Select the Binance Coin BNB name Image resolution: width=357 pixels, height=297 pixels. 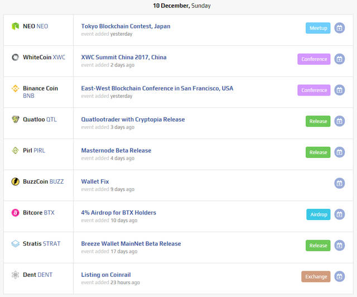[x=41, y=92]
